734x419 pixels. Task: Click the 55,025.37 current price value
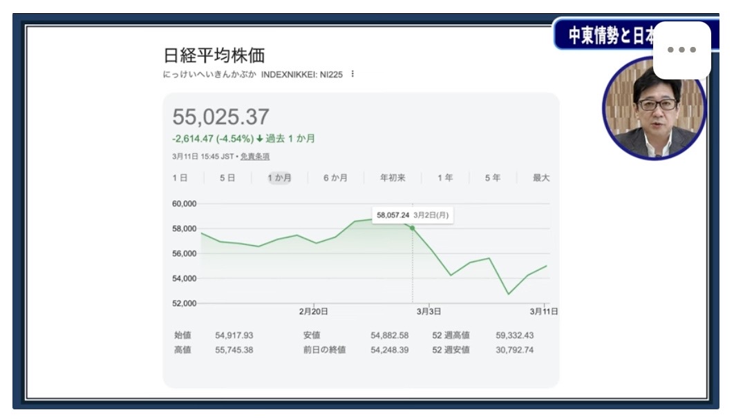(220, 117)
